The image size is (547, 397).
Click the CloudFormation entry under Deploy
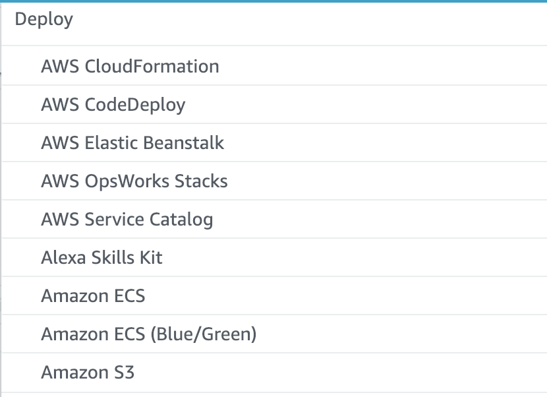click(x=130, y=66)
